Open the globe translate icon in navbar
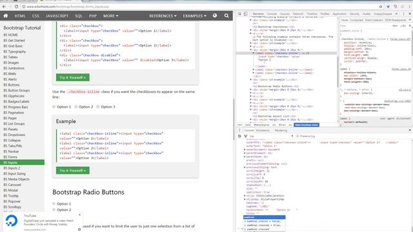Viewport: 413px width, 232px height. tap(215, 15)
